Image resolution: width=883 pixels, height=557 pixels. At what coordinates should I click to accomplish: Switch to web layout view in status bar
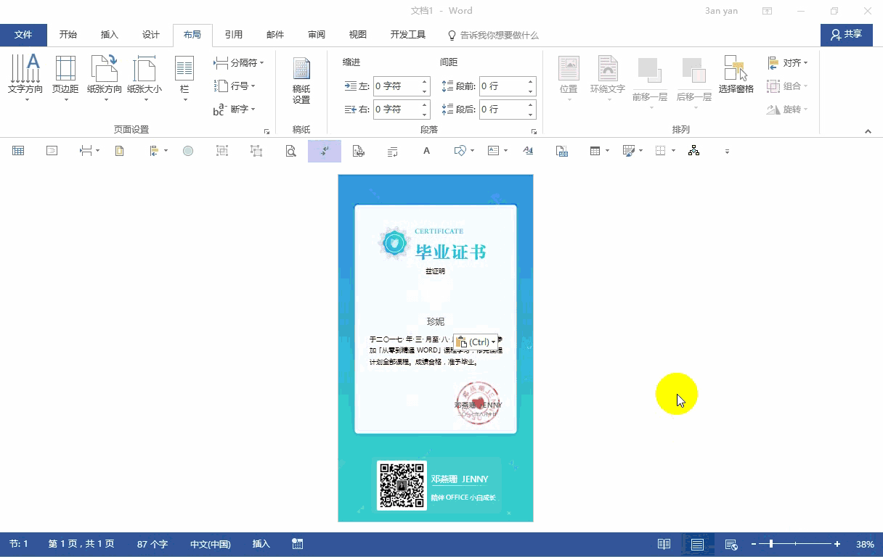point(731,544)
